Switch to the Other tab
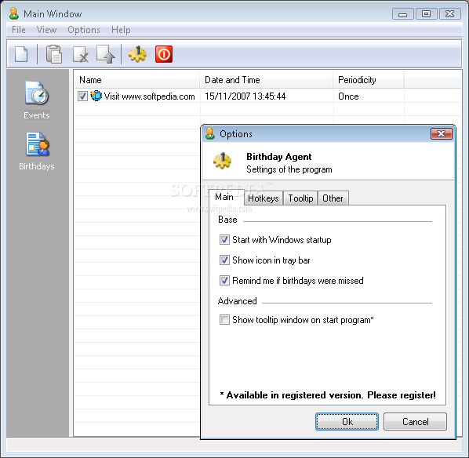Image resolution: width=469 pixels, height=458 pixels. pyautogui.click(x=333, y=198)
